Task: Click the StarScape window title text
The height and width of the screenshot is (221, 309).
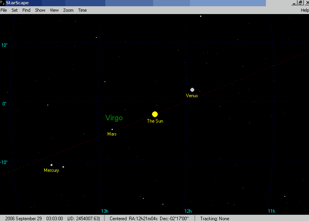Action: click(17, 3)
